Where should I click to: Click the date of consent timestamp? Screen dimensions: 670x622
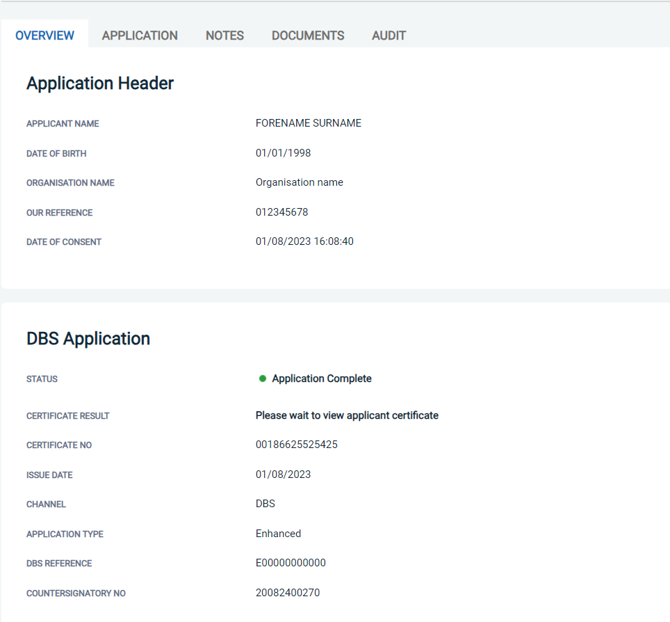pos(304,241)
